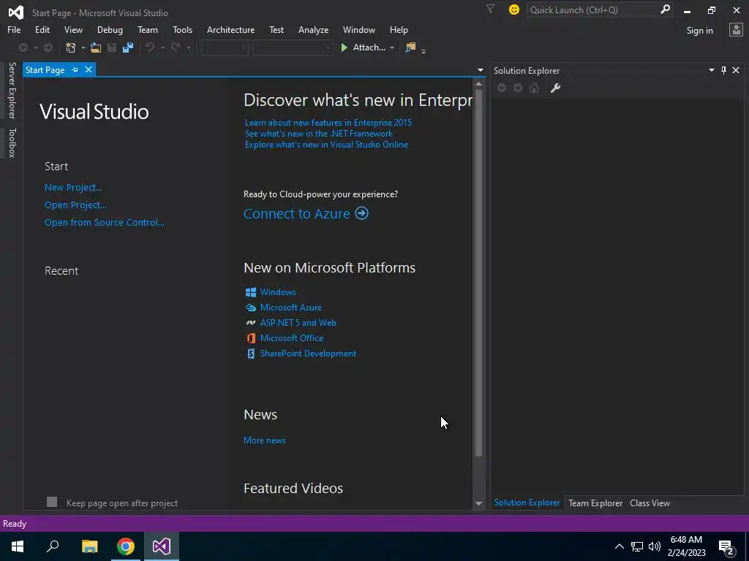Click the Start Page vertical scrollbar thumb
The width and height of the screenshot is (749, 561).
(x=478, y=273)
